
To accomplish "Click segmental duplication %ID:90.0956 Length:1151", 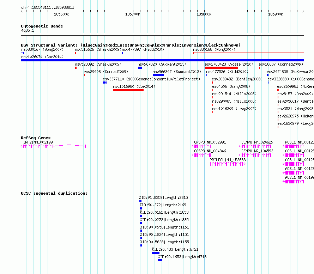I will tap(141, 231).
